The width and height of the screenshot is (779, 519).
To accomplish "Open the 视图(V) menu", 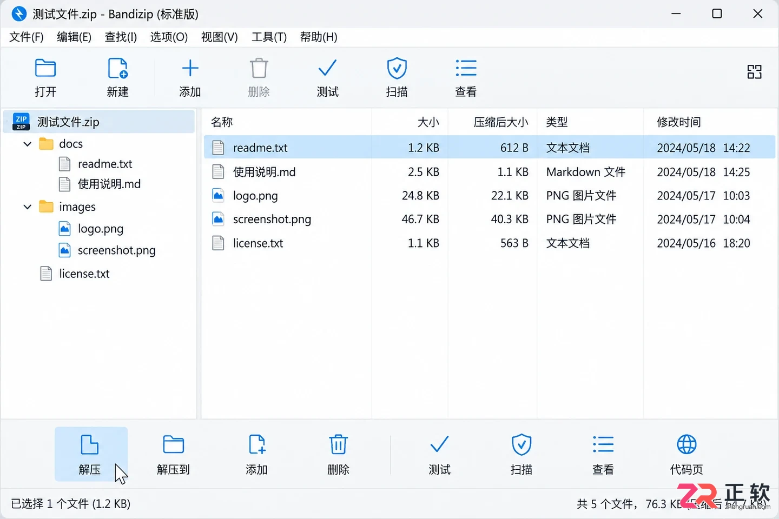I will (x=220, y=37).
